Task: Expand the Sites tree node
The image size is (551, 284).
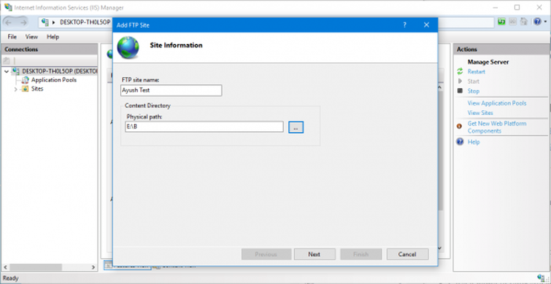Action: pos(15,89)
